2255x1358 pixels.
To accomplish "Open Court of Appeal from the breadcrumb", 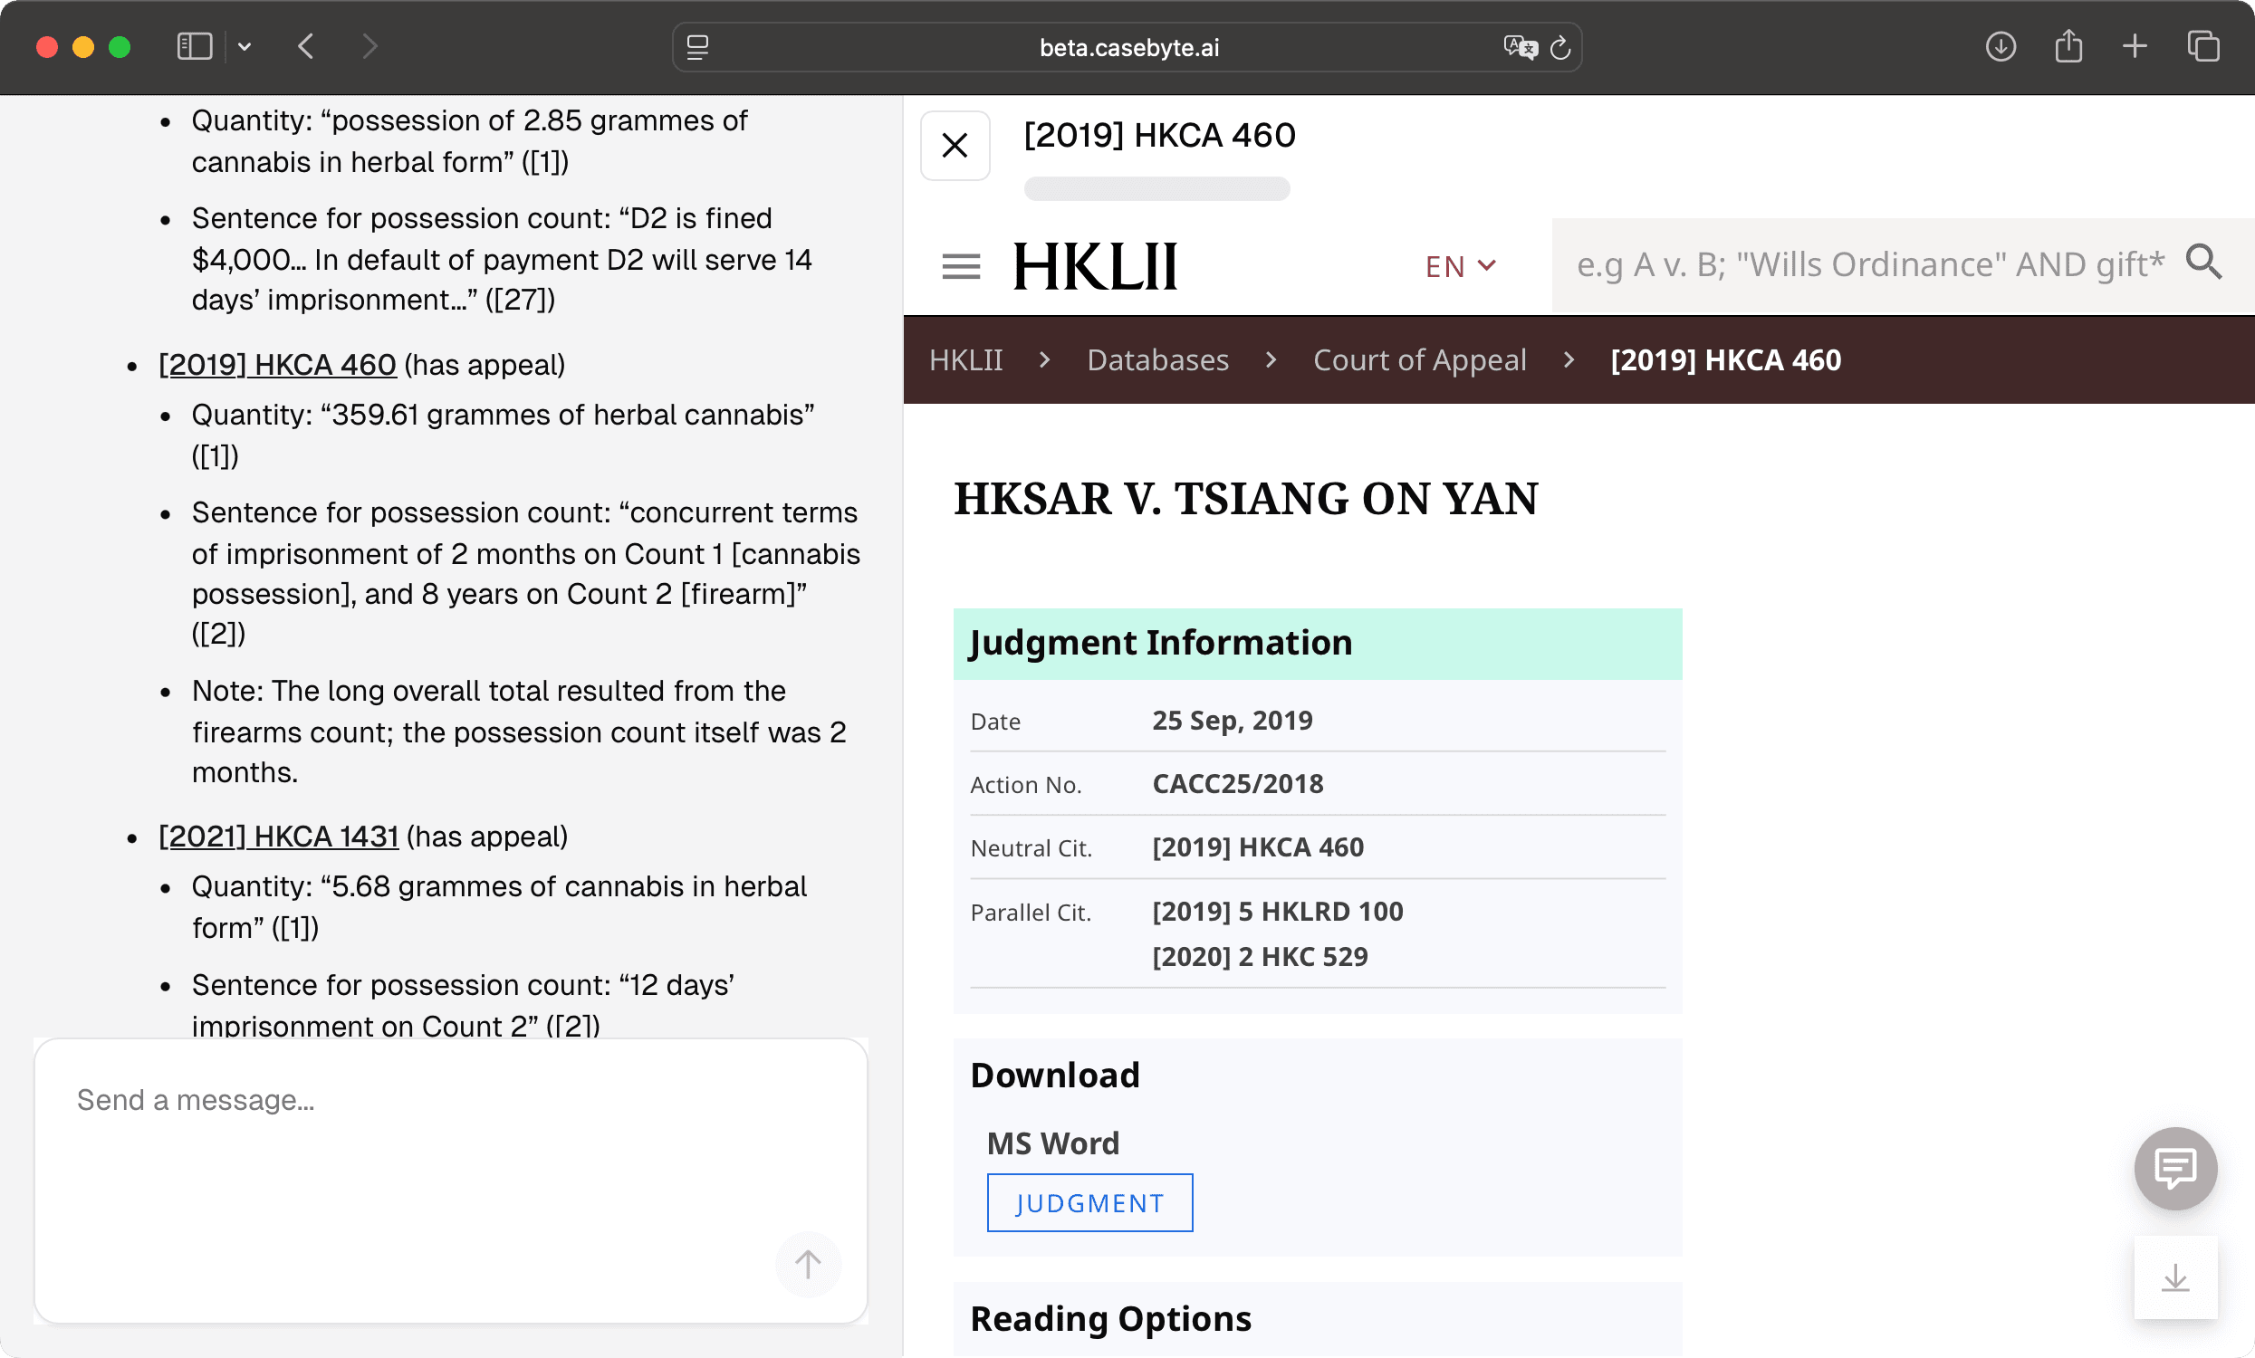I will tap(1419, 359).
